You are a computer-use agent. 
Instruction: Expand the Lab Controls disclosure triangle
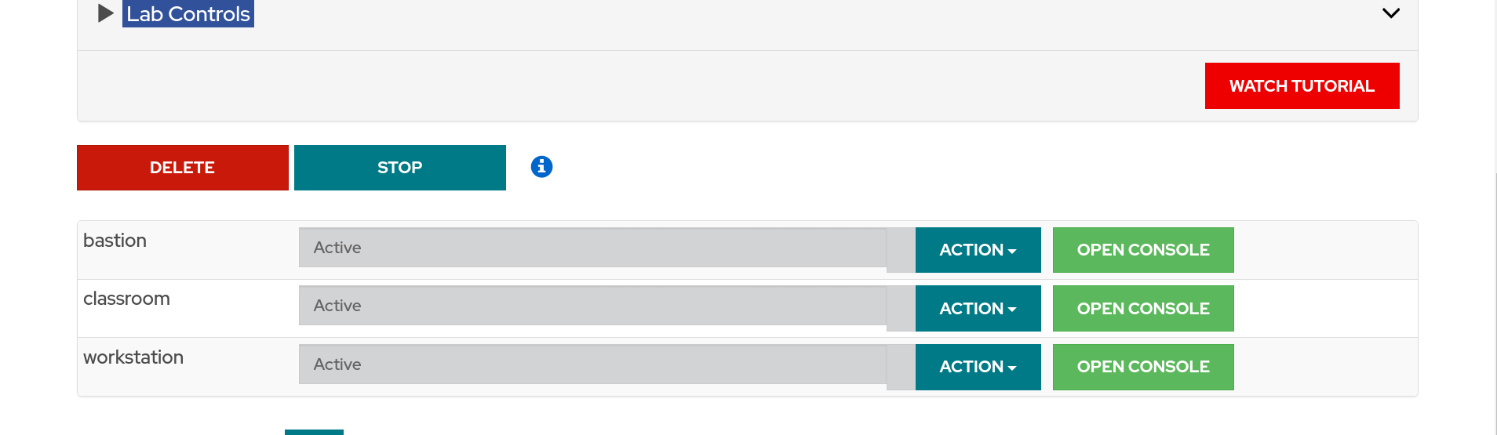tap(105, 13)
